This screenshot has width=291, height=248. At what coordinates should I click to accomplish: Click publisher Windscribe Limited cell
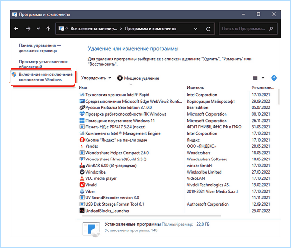(204, 172)
